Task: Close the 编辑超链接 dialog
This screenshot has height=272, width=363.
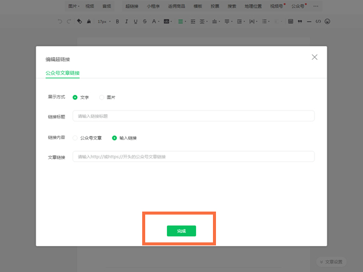Action: coord(315,57)
